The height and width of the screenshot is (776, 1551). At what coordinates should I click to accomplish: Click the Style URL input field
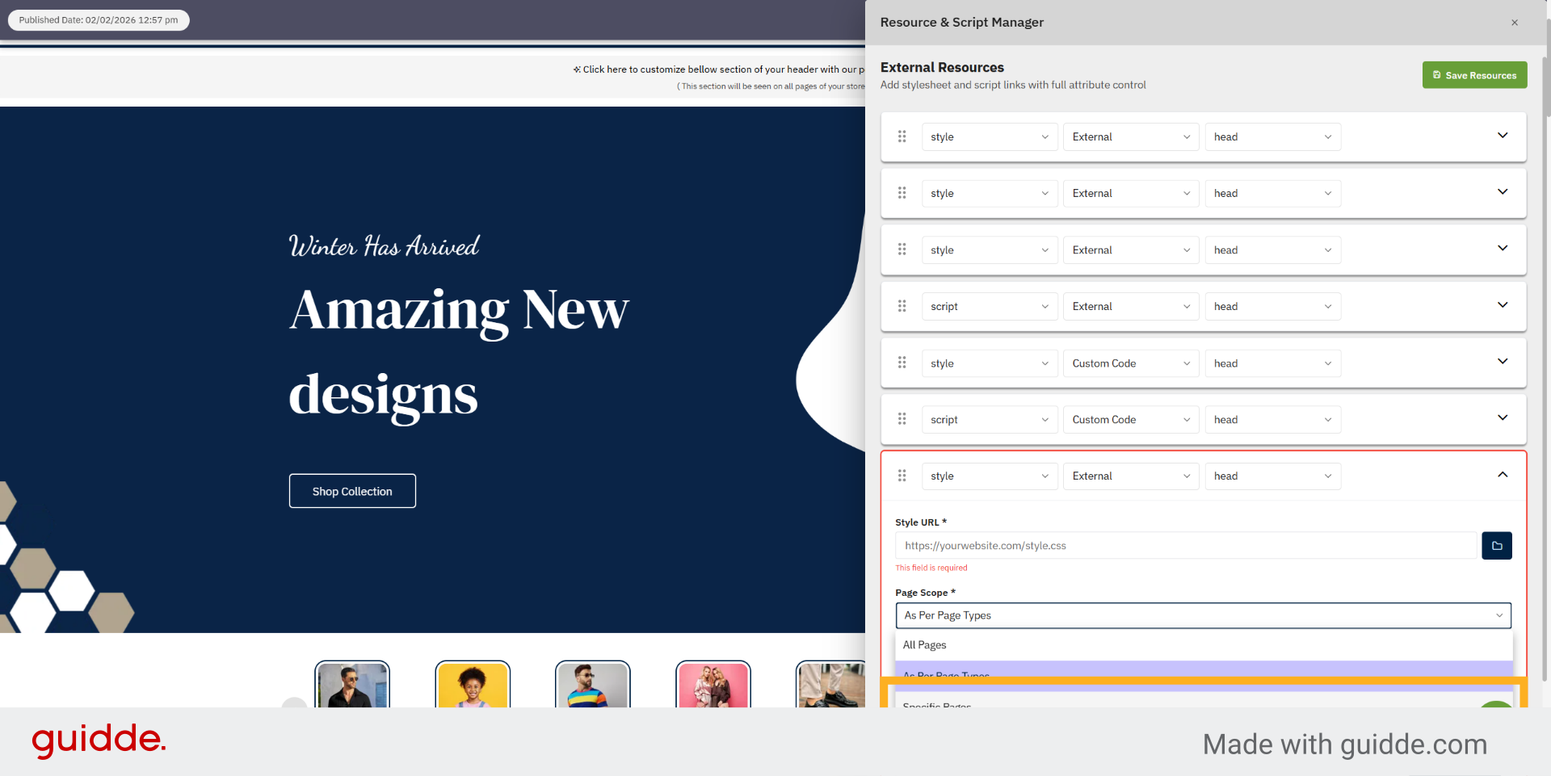1186,546
